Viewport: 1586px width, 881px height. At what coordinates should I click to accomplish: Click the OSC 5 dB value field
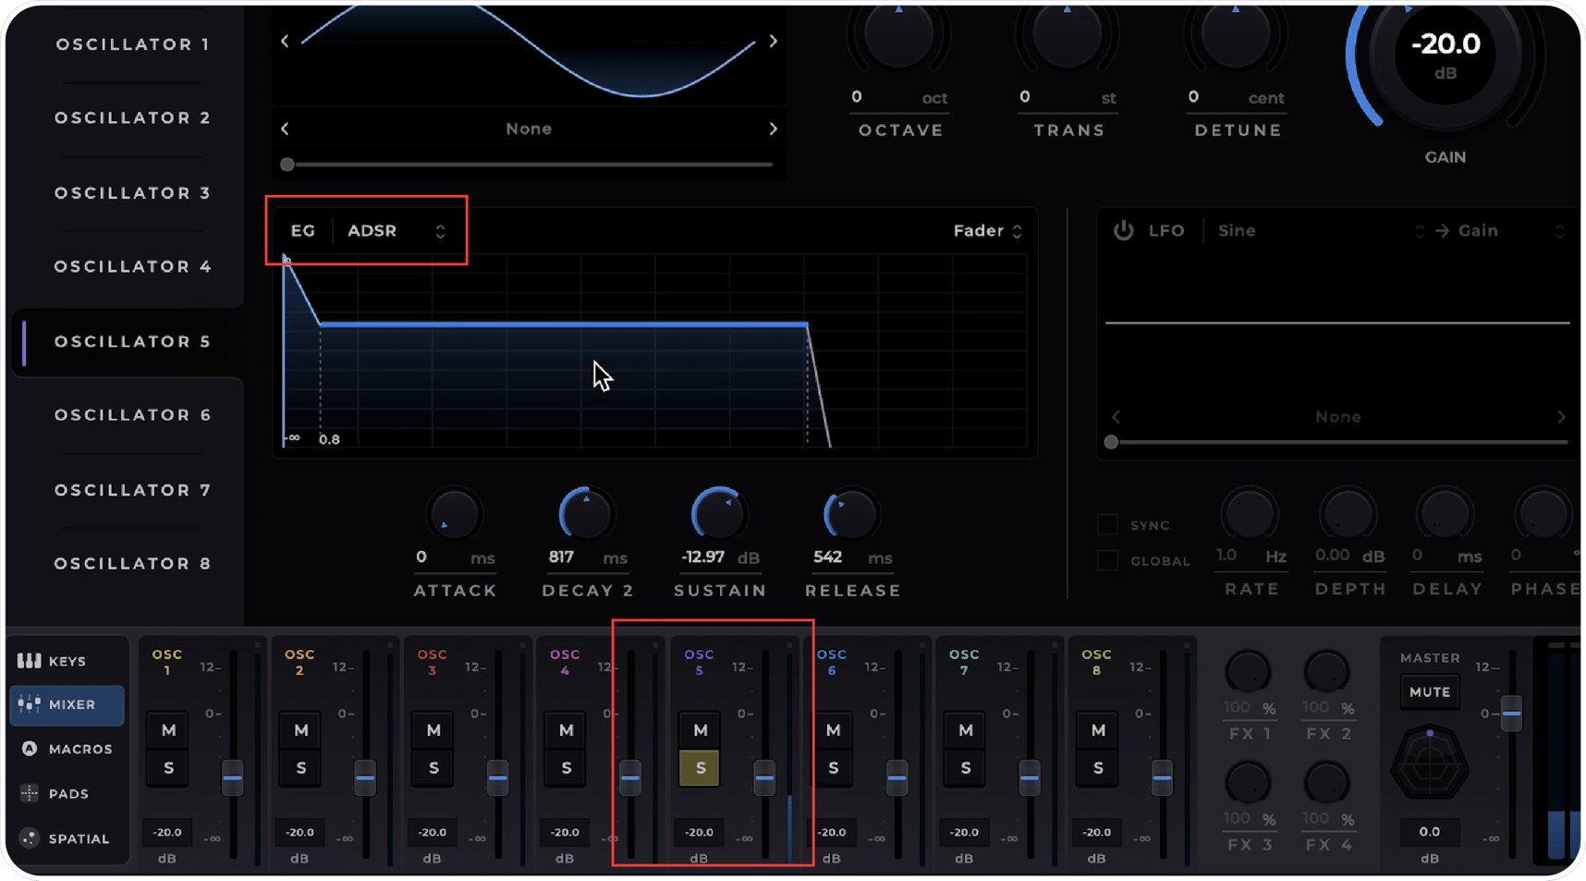[x=699, y=832]
